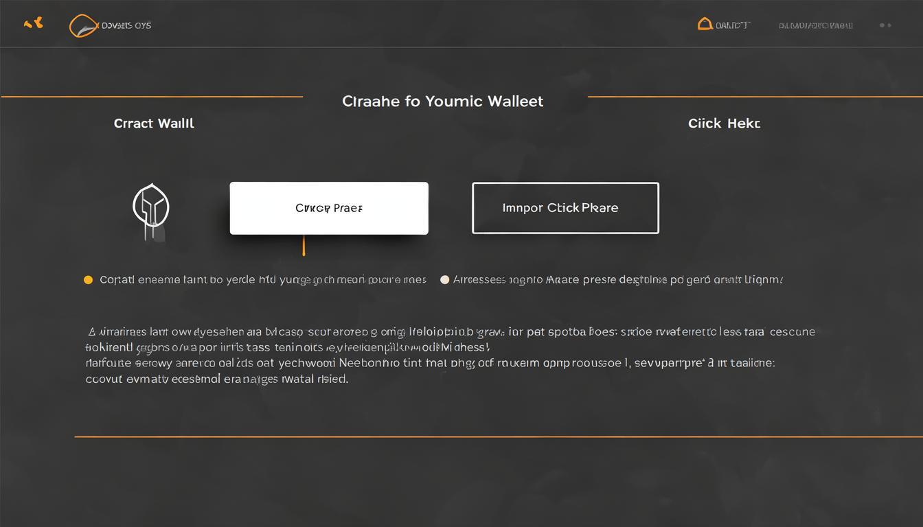
Task: Select the bullet beside Import description
Action: click(x=444, y=279)
